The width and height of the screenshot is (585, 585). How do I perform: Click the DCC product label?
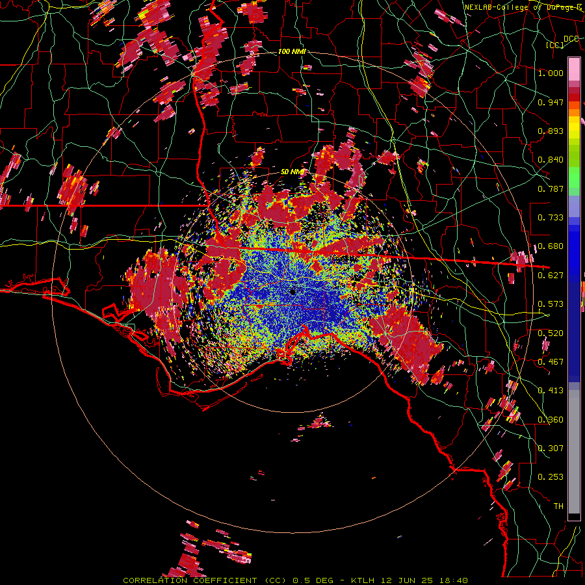(x=571, y=38)
